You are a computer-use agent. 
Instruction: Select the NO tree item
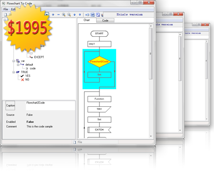coord(27,80)
